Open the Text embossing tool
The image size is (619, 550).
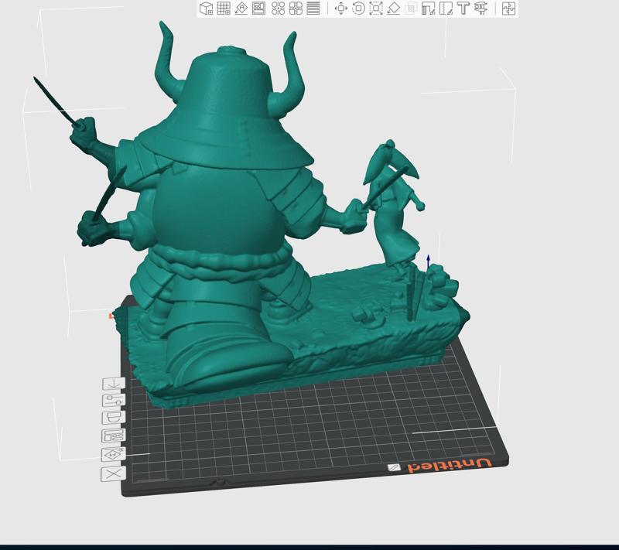pos(463,9)
